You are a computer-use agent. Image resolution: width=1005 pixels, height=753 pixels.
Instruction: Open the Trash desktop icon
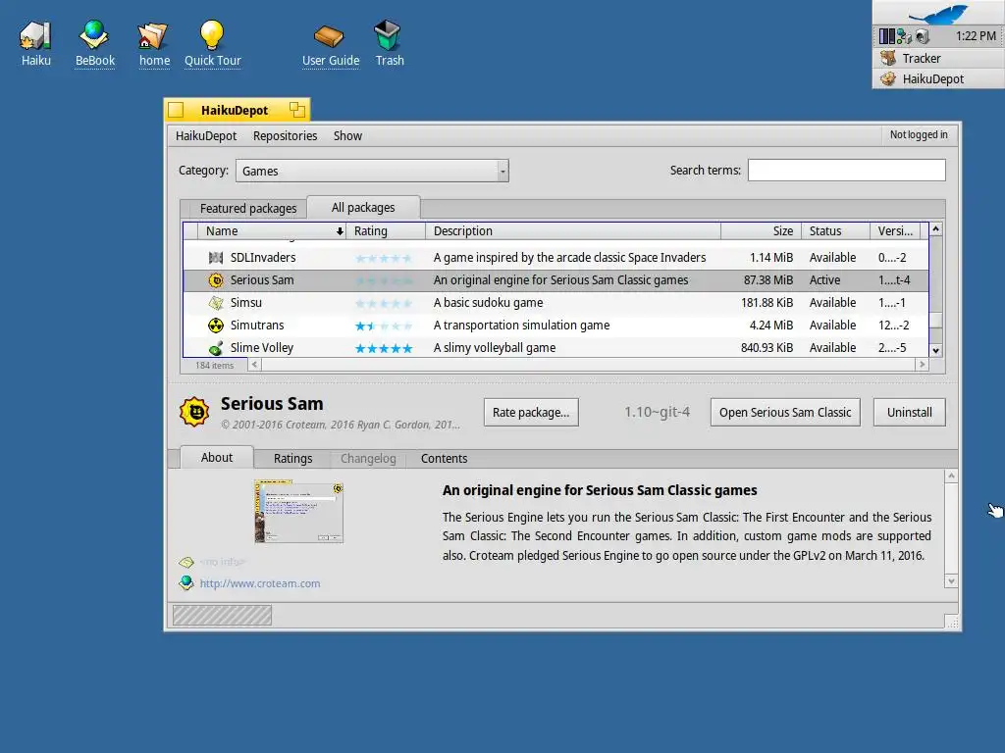point(388,35)
